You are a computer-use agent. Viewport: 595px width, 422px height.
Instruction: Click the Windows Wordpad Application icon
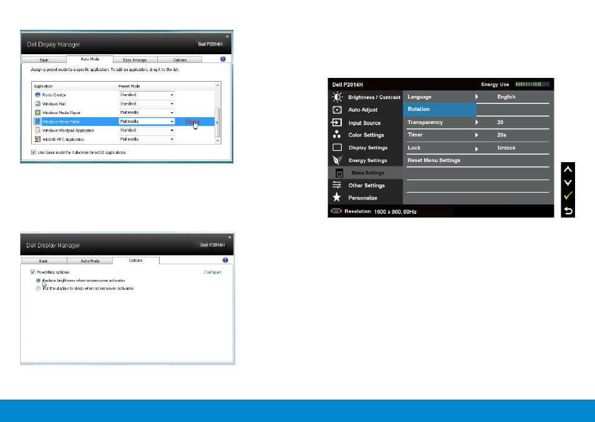click(x=37, y=130)
